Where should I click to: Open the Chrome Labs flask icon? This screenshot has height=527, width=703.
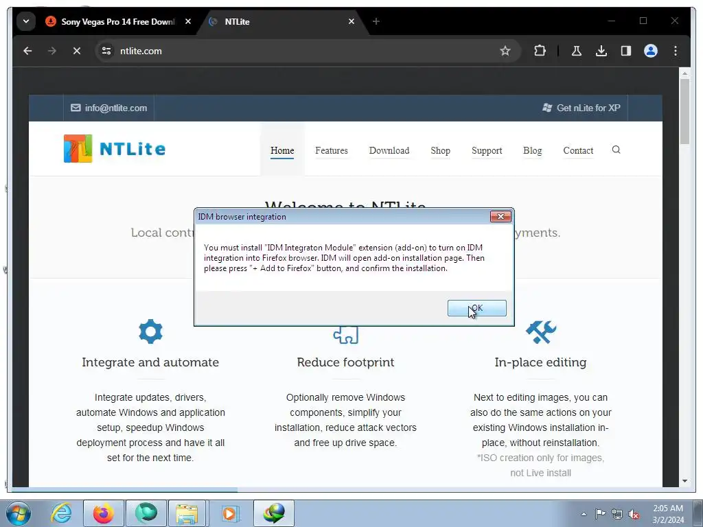click(577, 51)
